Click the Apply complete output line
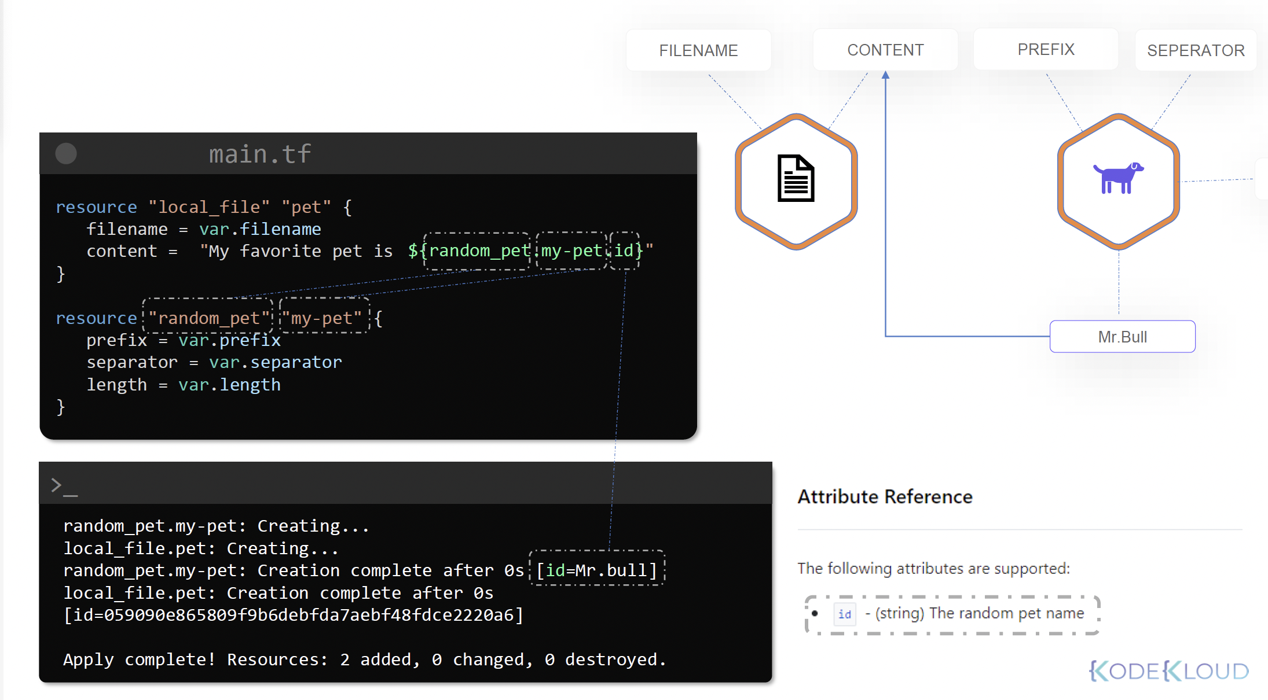This screenshot has width=1268, height=700. coord(364,660)
